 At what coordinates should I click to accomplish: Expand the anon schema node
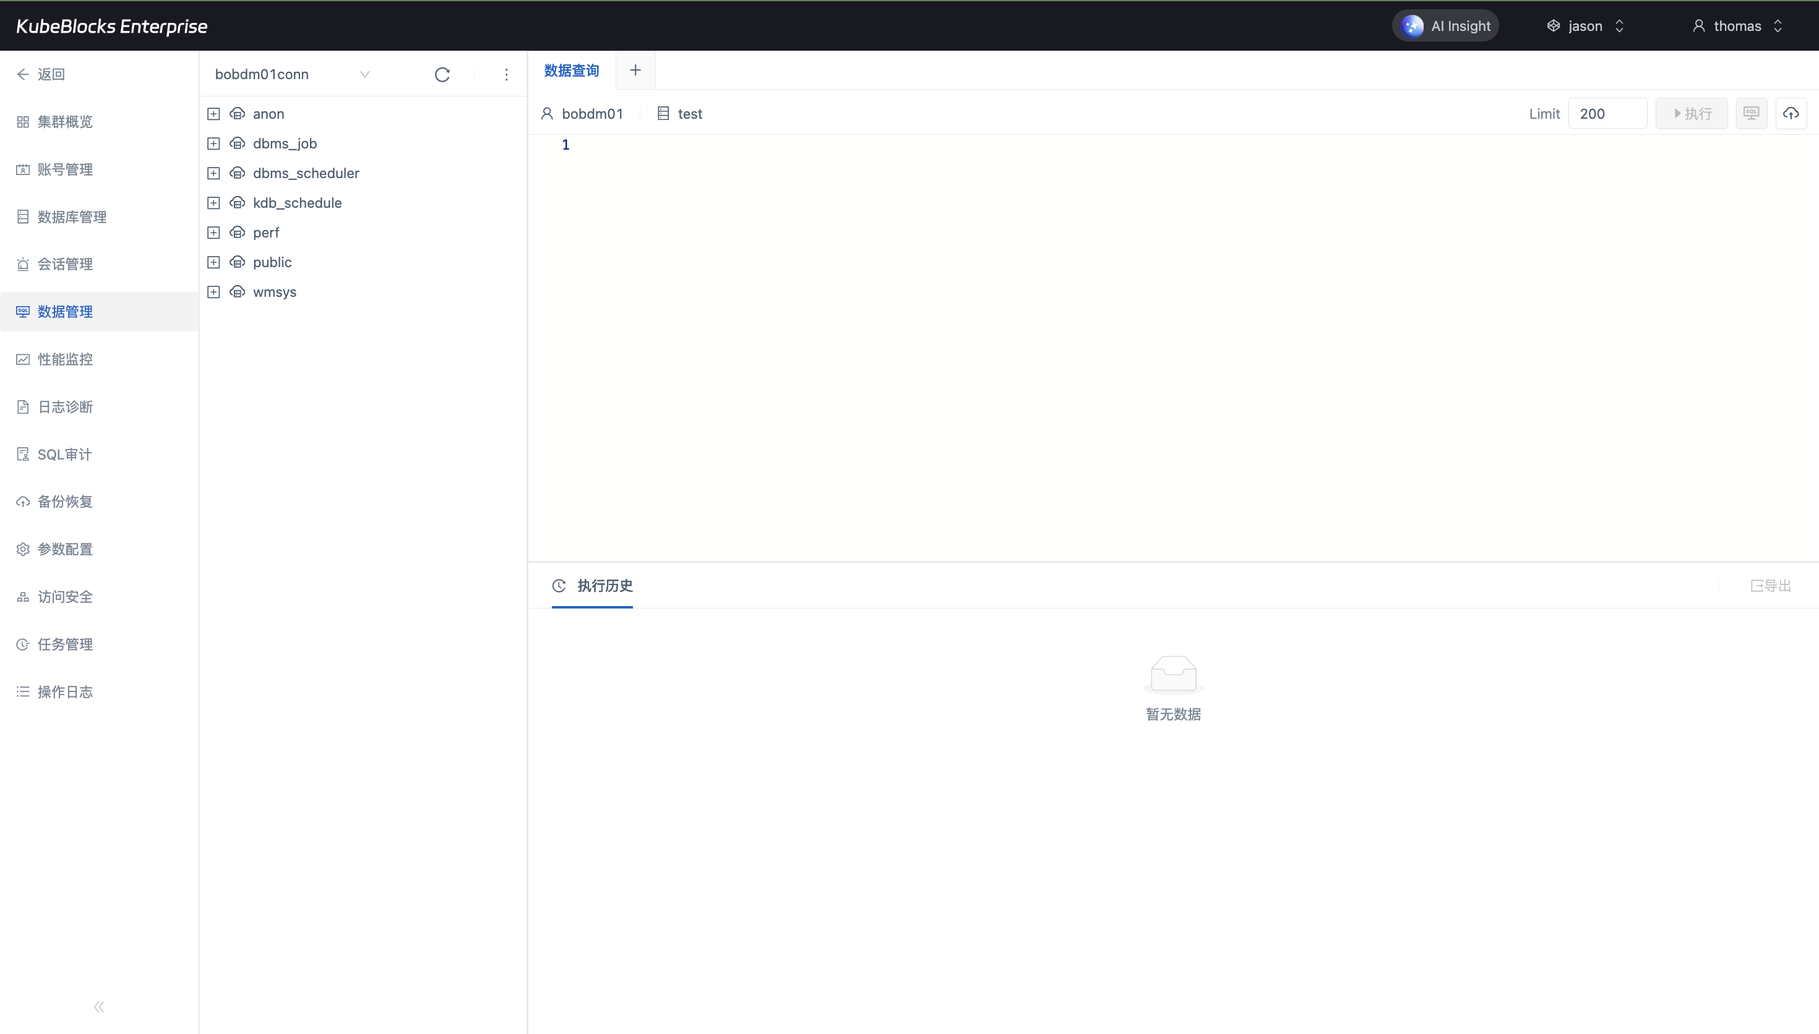[213, 114]
